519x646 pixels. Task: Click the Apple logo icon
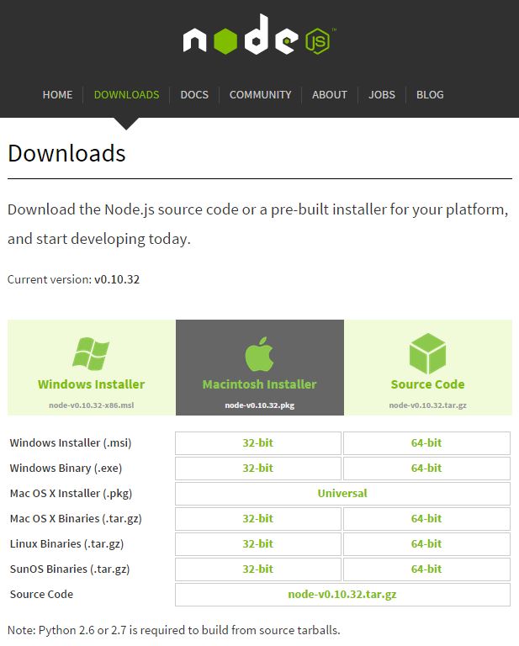(x=259, y=353)
